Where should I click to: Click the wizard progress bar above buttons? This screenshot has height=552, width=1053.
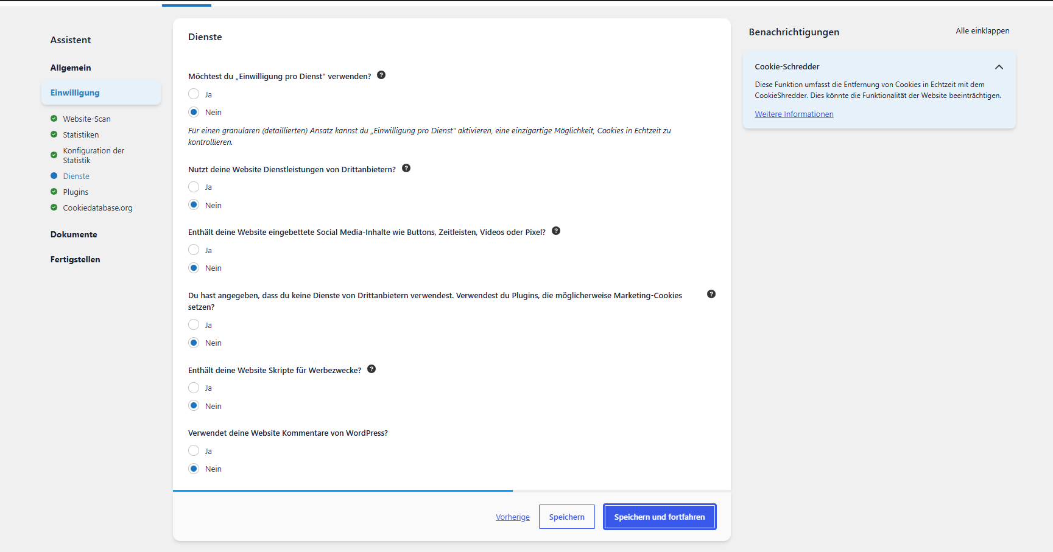coord(452,491)
